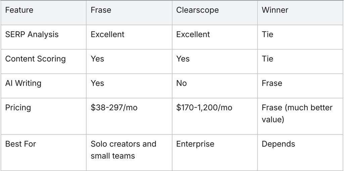344x171 pixels.
Task: Click the Clearscope column header
Action: coord(197,10)
